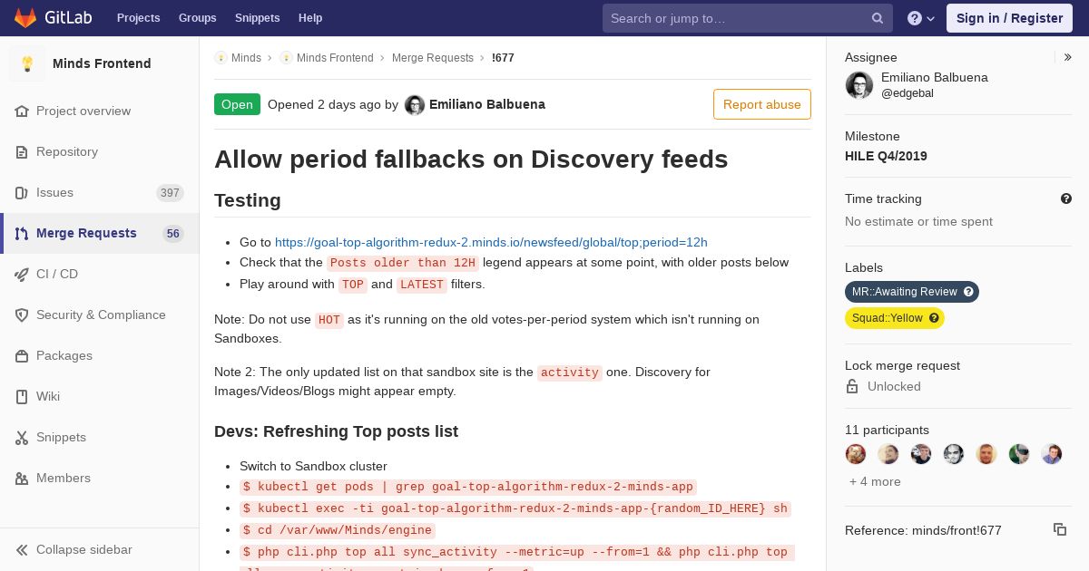
Task: Open Minds Frontend project title in sidebar
Action: (102, 63)
